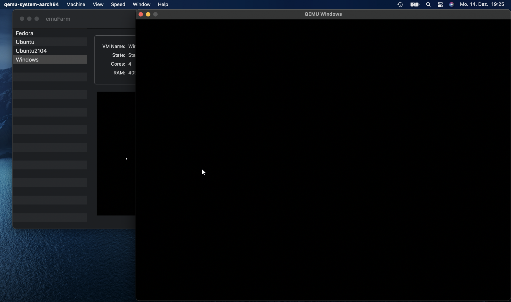Open the Machine menu

pos(76,4)
